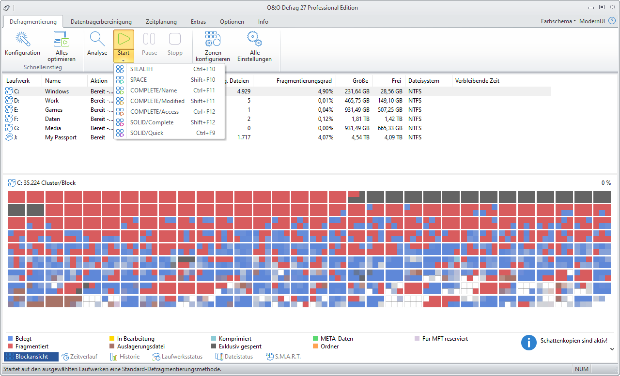Viewport: 620px width, 376px height.
Task: Switch to the Blockansicht view
Action: [31, 357]
